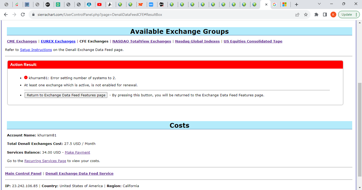Screen dimensions: 362x190
Task: Toggle the browser side panel icon
Action: pos(325,15)
